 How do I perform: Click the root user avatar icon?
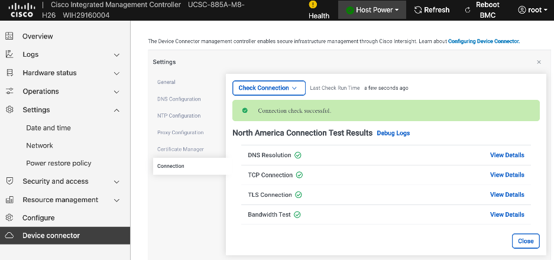522,10
